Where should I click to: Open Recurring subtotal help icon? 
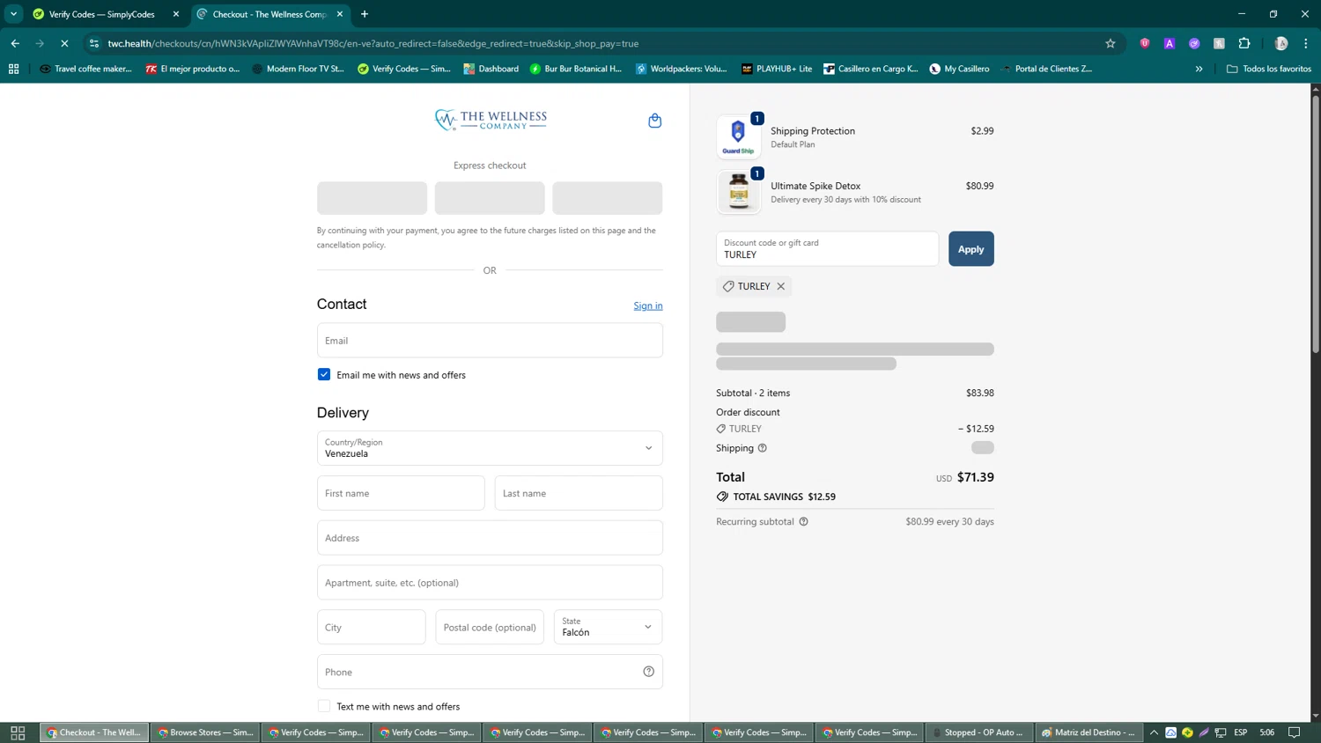(x=803, y=521)
